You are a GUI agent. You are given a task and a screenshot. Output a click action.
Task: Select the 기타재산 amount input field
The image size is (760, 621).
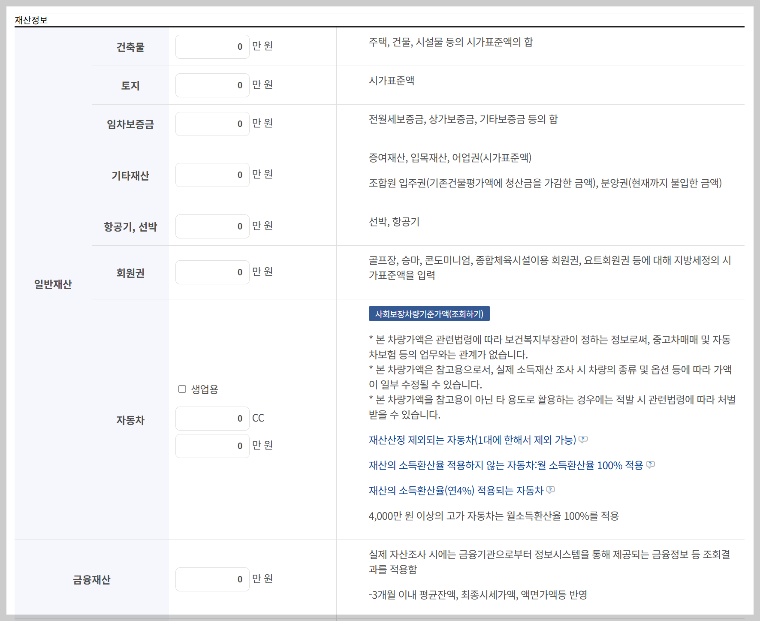tap(212, 175)
